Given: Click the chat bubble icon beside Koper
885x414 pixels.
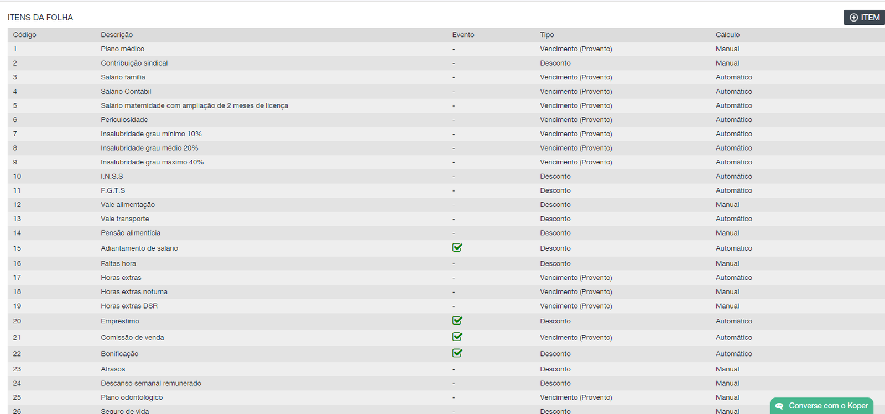Looking at the screenshot, I should (x=779, y=406).
